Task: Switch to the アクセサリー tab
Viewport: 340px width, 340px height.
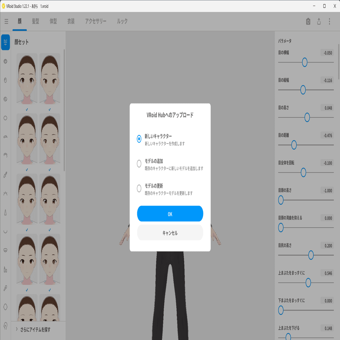Action: (x=96, y=21)
